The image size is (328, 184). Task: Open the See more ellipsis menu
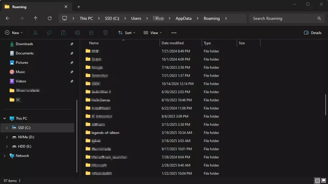[x=174, y=33]
